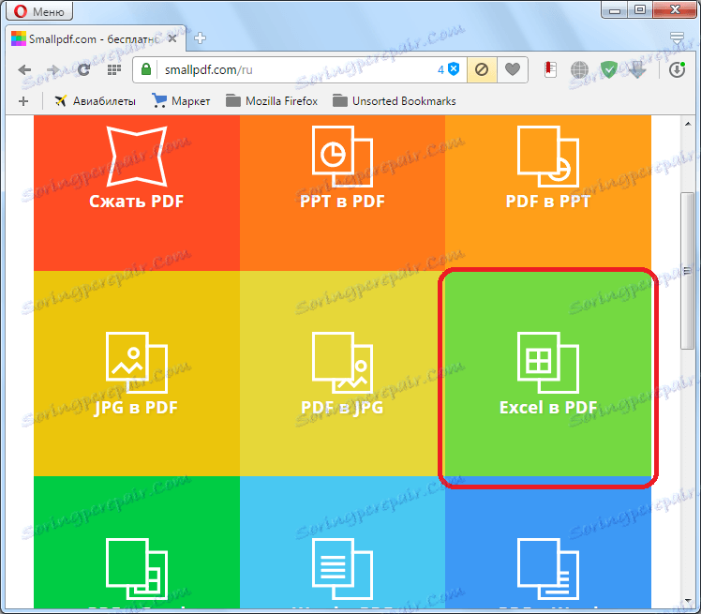The width and height of the screenshot is (701, 614).
Task: Minimize the Opera window
Action: (x=615, y=9)
